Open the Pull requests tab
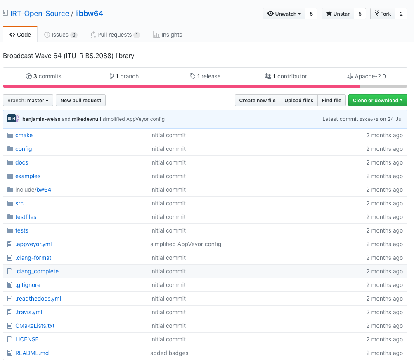Image resolution: width=414 pixels, height=362 pixels. tap(115, 35)
